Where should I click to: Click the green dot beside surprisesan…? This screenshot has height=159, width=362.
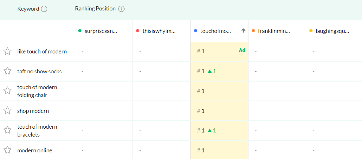(x=80, y=31)
